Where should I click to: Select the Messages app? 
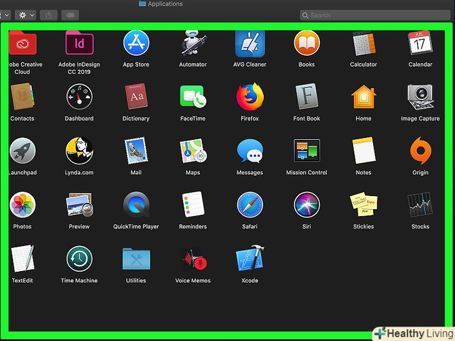click(250, 151)
